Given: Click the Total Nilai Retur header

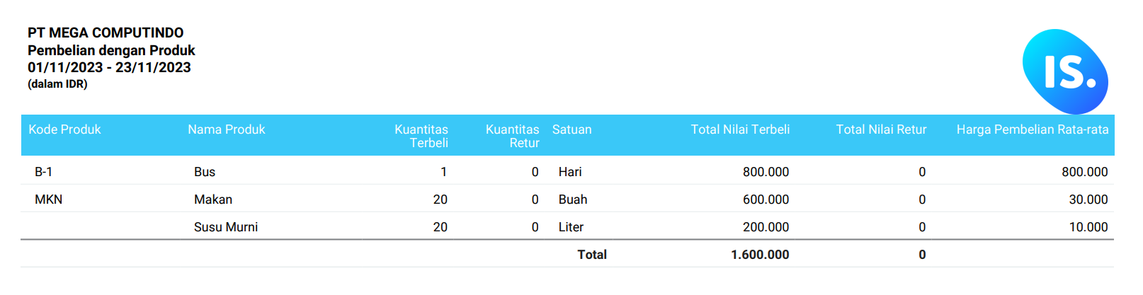Looking at the screenshot, I should point(881,129).
